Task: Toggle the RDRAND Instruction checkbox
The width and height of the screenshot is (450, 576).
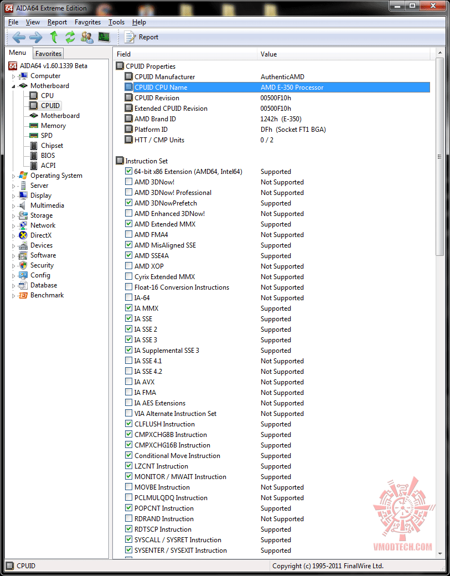Action: point(128,518)
